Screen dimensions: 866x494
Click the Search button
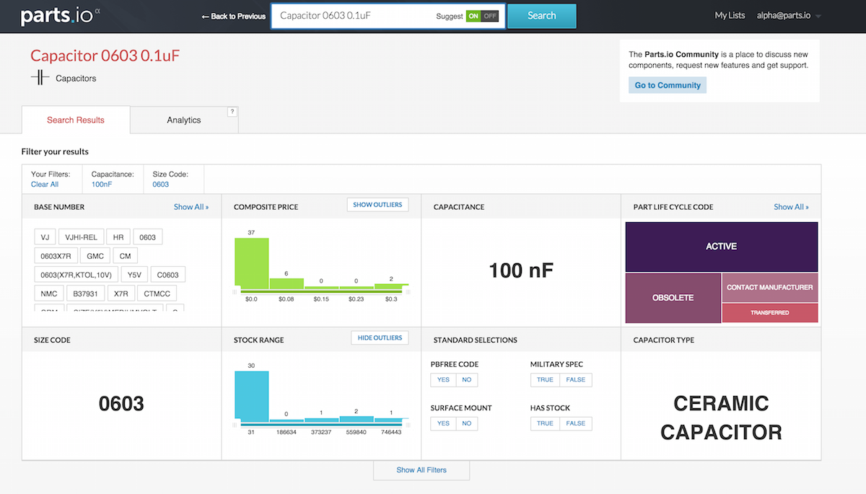[x=541, y=16]
